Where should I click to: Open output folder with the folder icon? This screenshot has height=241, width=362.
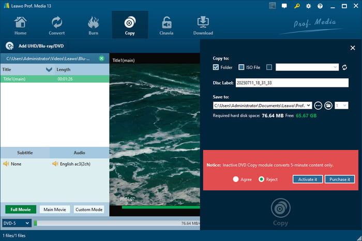[x=328, y=106]
